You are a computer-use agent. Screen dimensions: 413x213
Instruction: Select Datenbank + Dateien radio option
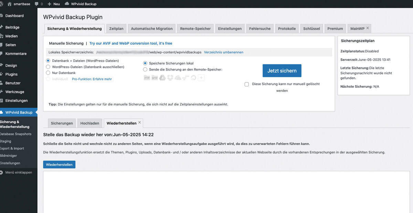48,61
